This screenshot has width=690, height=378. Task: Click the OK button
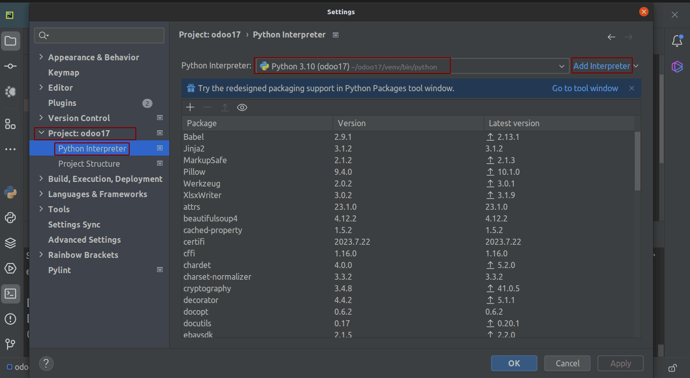(x=514, y=363)
